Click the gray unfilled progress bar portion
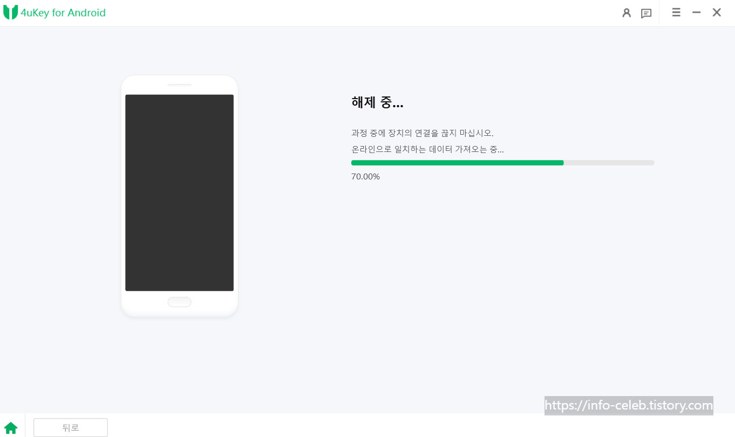 [x=609, y=163]
